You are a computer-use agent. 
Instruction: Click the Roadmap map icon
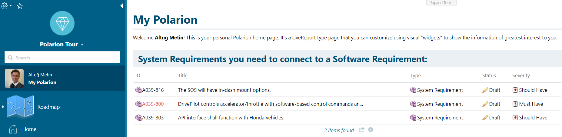tap(20, 106)
